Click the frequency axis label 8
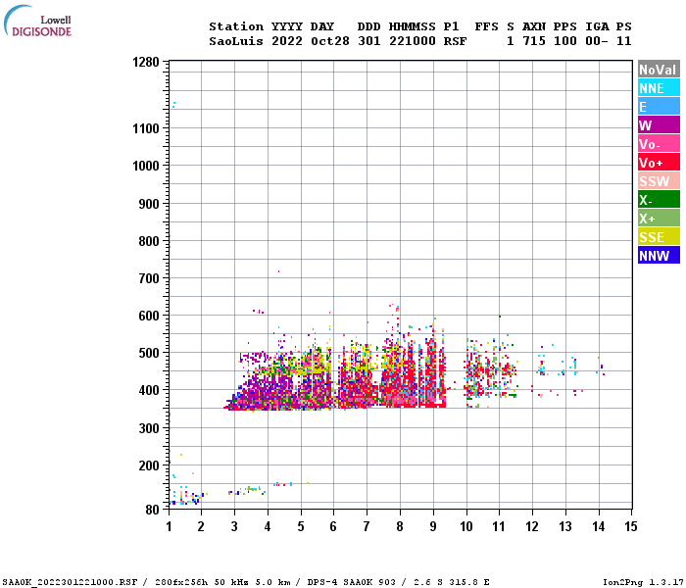 tap(400, 526)
